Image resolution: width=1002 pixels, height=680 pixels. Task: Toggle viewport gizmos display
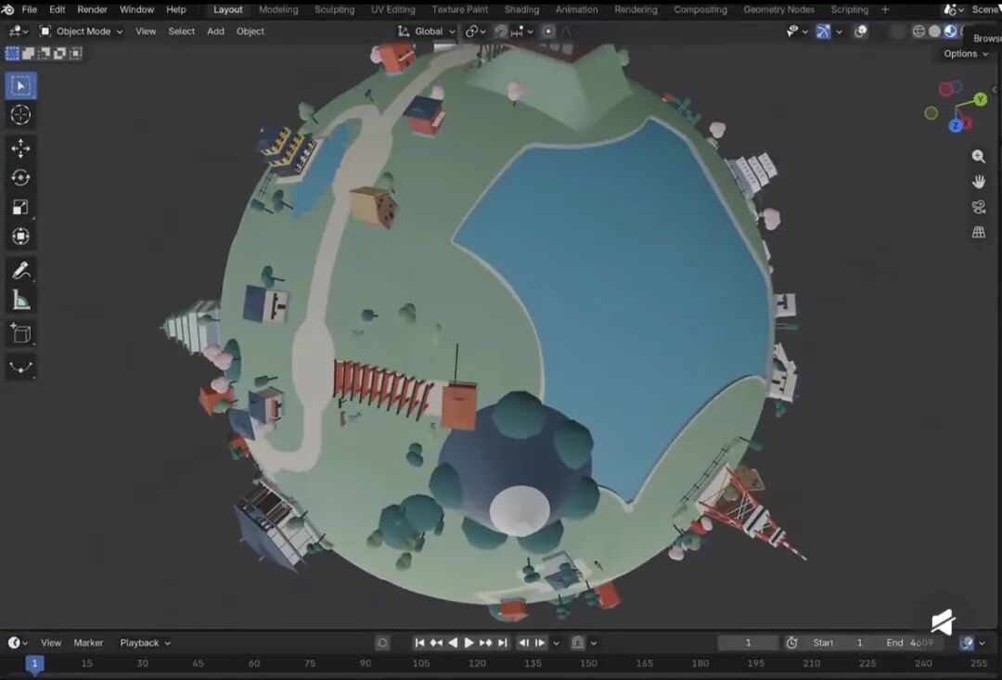[823, 32]
